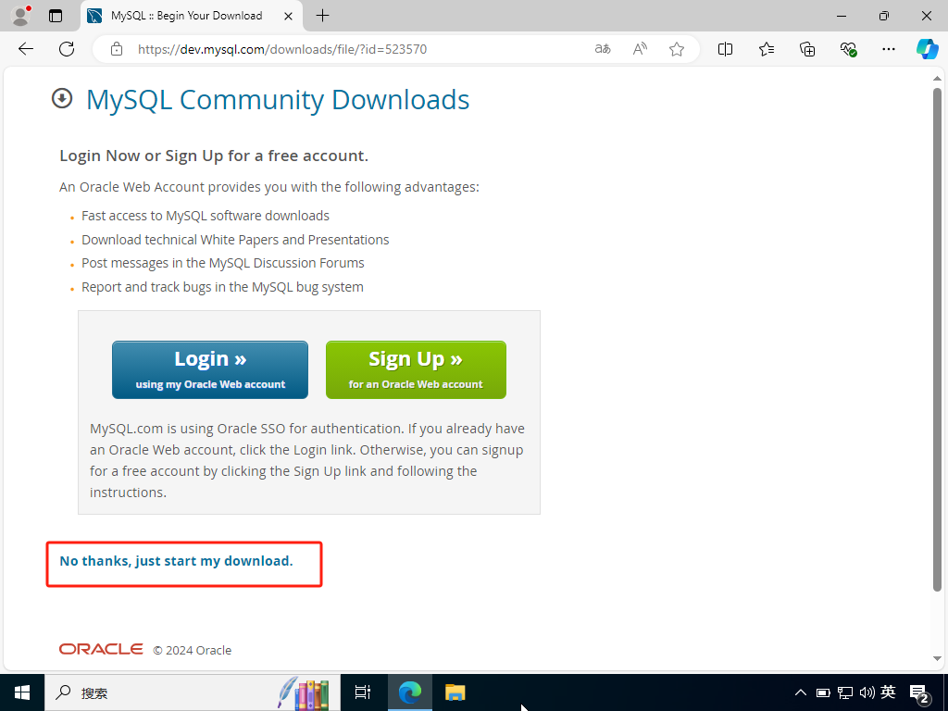Image resolution: width=948 pixels, height=711 pixels.
Task: Click the Edge icon on the taskbar
Action: (409, 692)
